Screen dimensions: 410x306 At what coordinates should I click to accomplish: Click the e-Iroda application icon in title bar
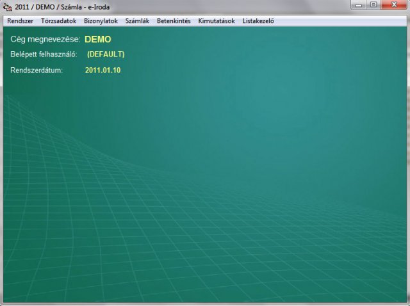coord(8,6)
